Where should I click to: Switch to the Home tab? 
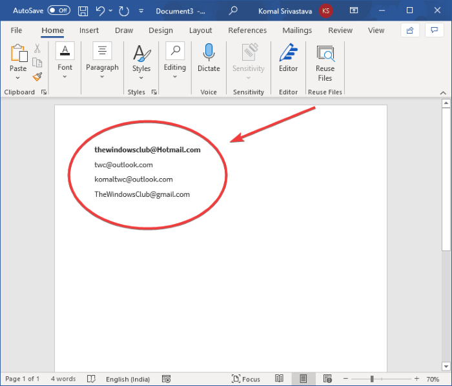52,30
